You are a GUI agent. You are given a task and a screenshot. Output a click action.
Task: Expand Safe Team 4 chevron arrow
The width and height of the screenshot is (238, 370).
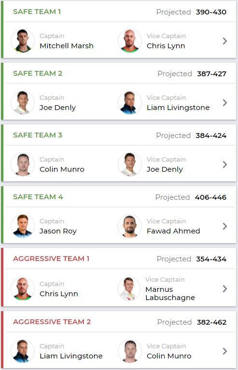225,226
